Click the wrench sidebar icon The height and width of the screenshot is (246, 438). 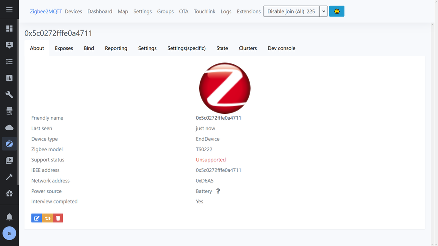[9, 95]
